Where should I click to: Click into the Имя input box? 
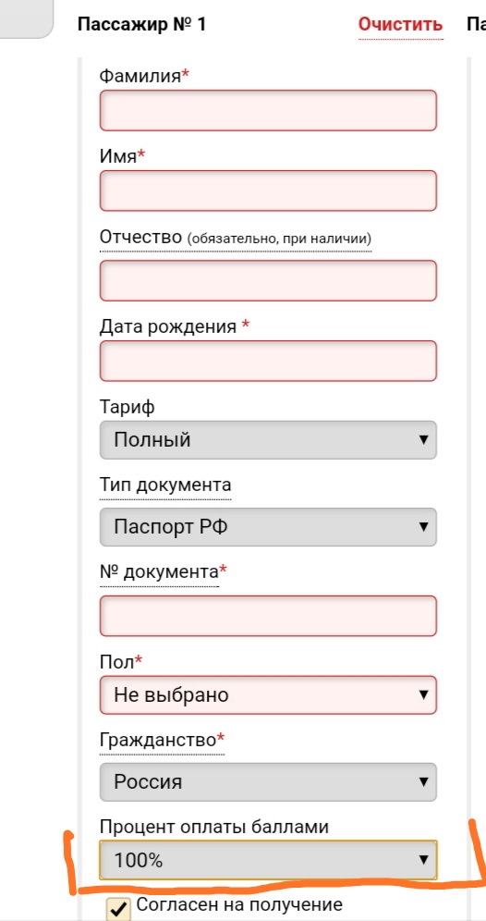coord(268,190)
